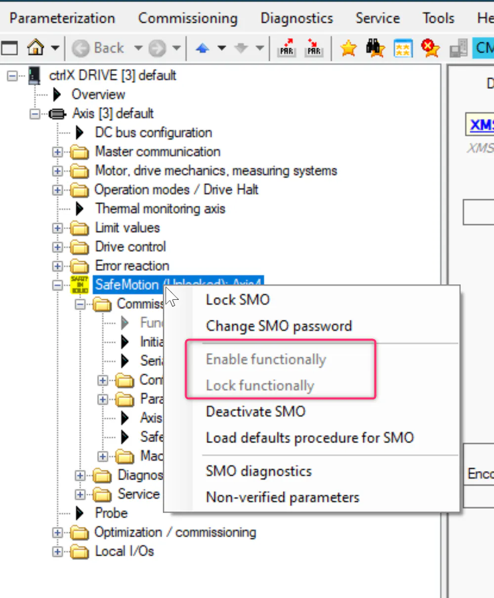
Task: Open the Parameterization menu
Action: coord(62,18)
